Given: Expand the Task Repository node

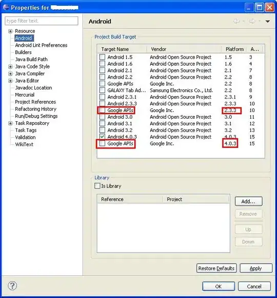Looking at the screenshot, I should coord(10,123).
